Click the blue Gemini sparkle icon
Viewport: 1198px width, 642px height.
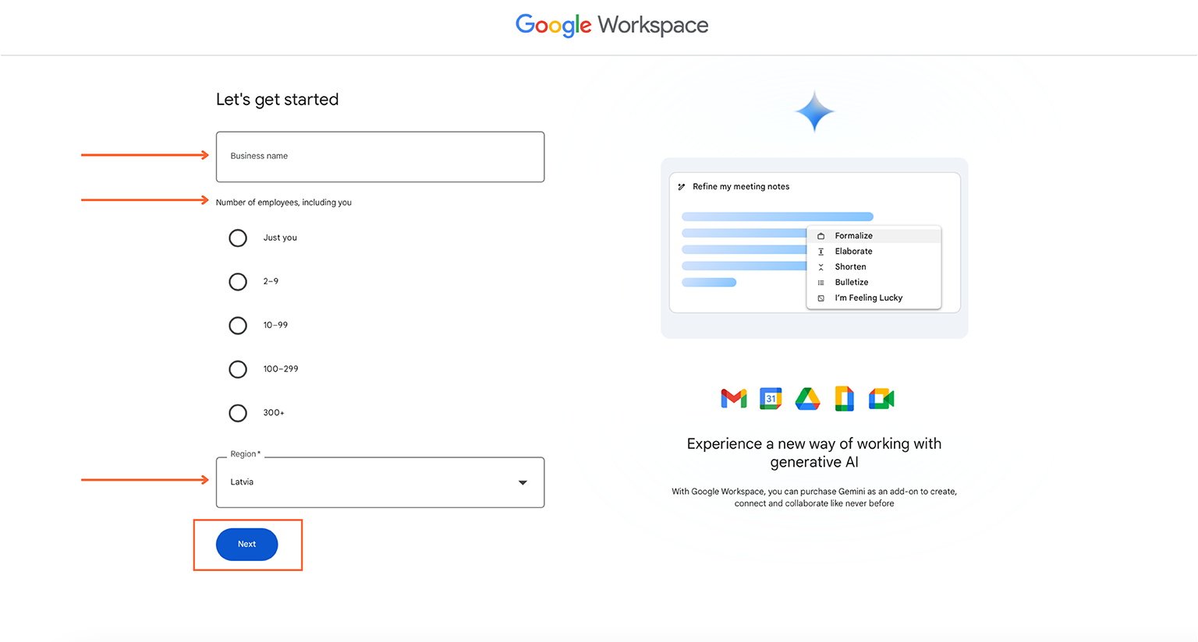pyautogui.click(x=815, y=111)
